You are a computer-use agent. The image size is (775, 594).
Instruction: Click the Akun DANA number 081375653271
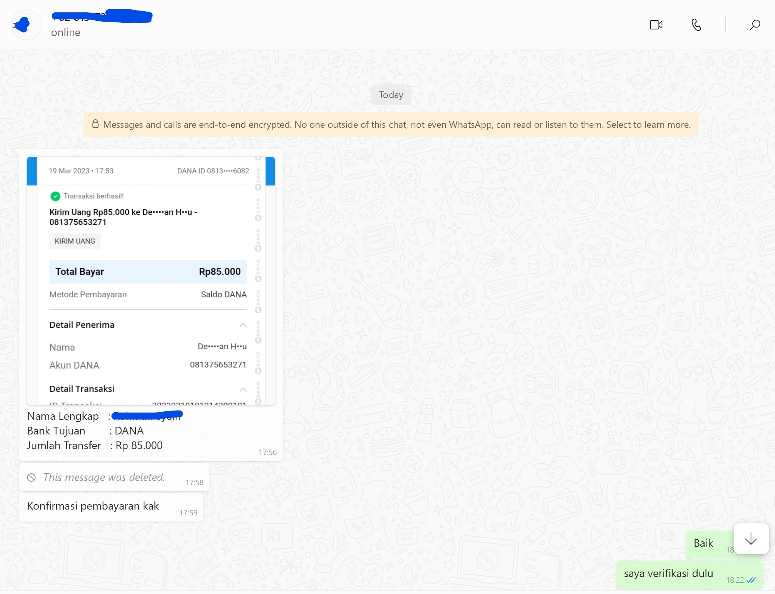tap(218, 365)
